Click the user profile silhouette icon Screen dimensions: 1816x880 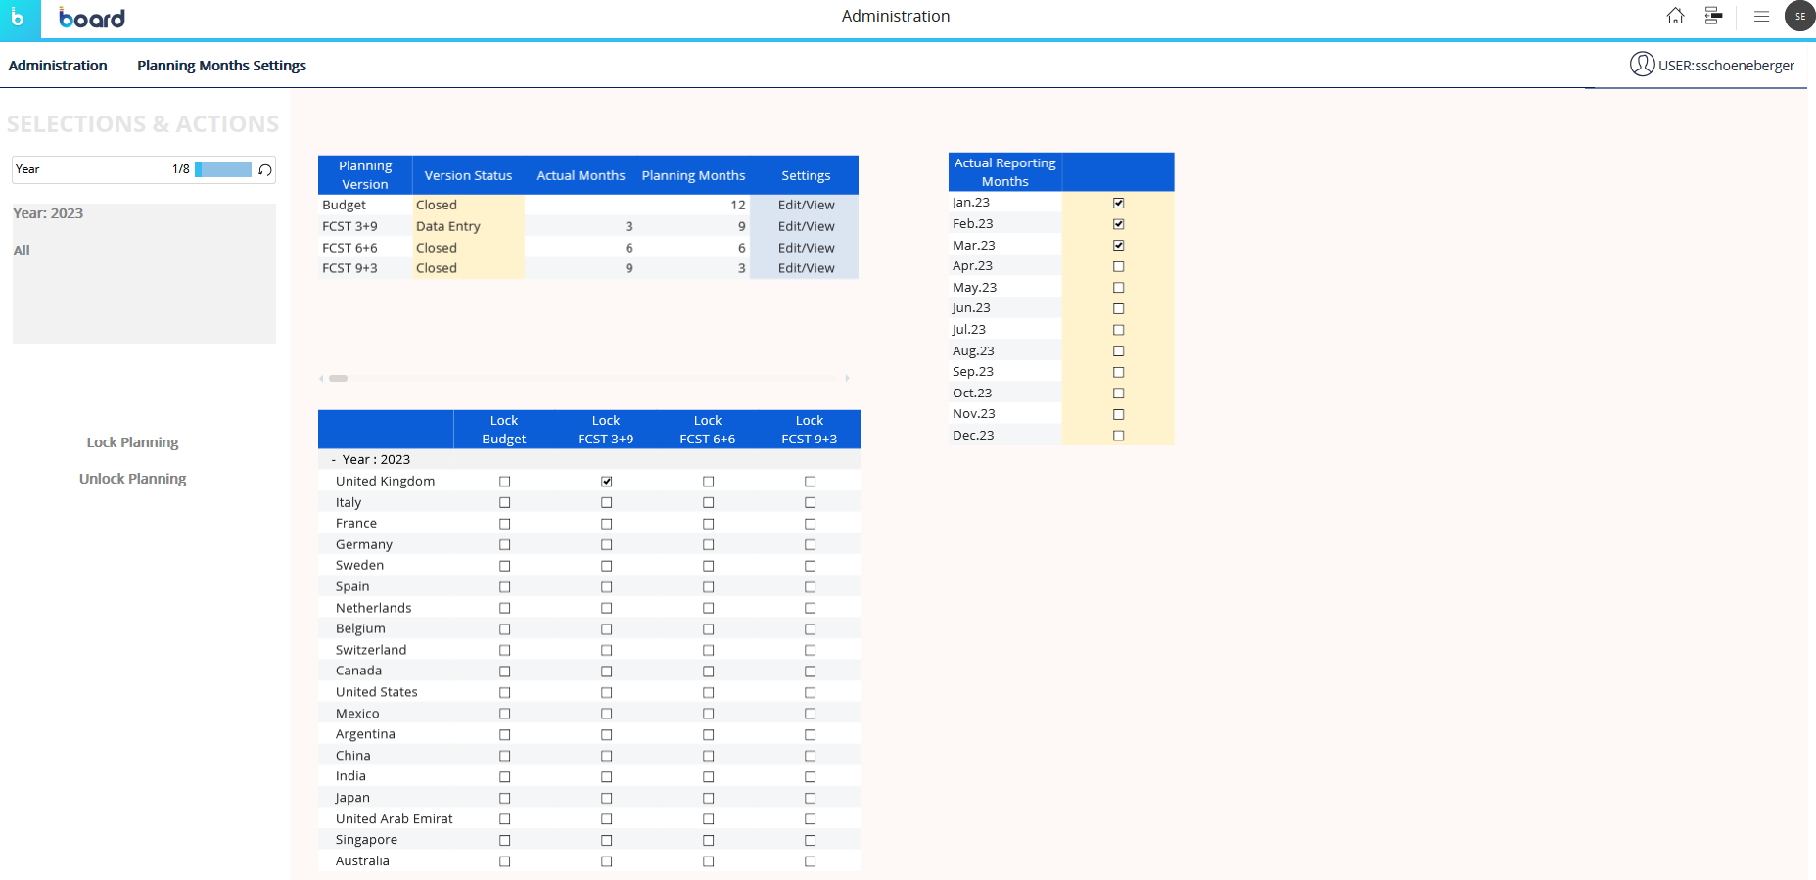tap(1642, 65)
